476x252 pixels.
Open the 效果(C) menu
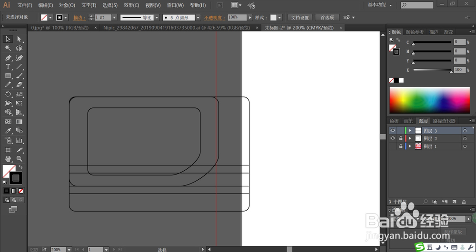131,5
